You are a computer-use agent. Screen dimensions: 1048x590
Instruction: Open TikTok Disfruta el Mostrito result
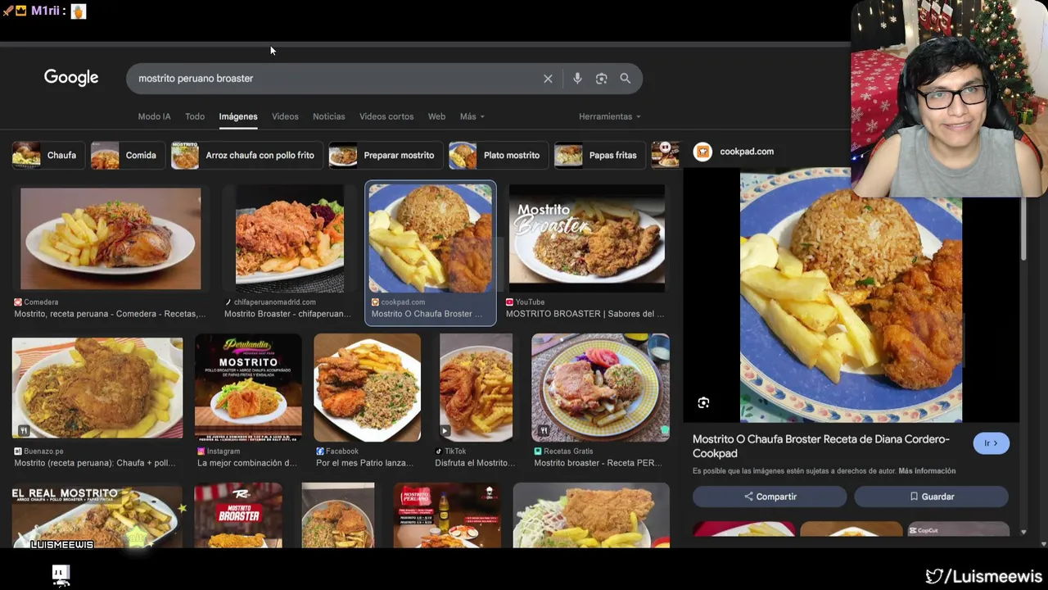point(476,388)
